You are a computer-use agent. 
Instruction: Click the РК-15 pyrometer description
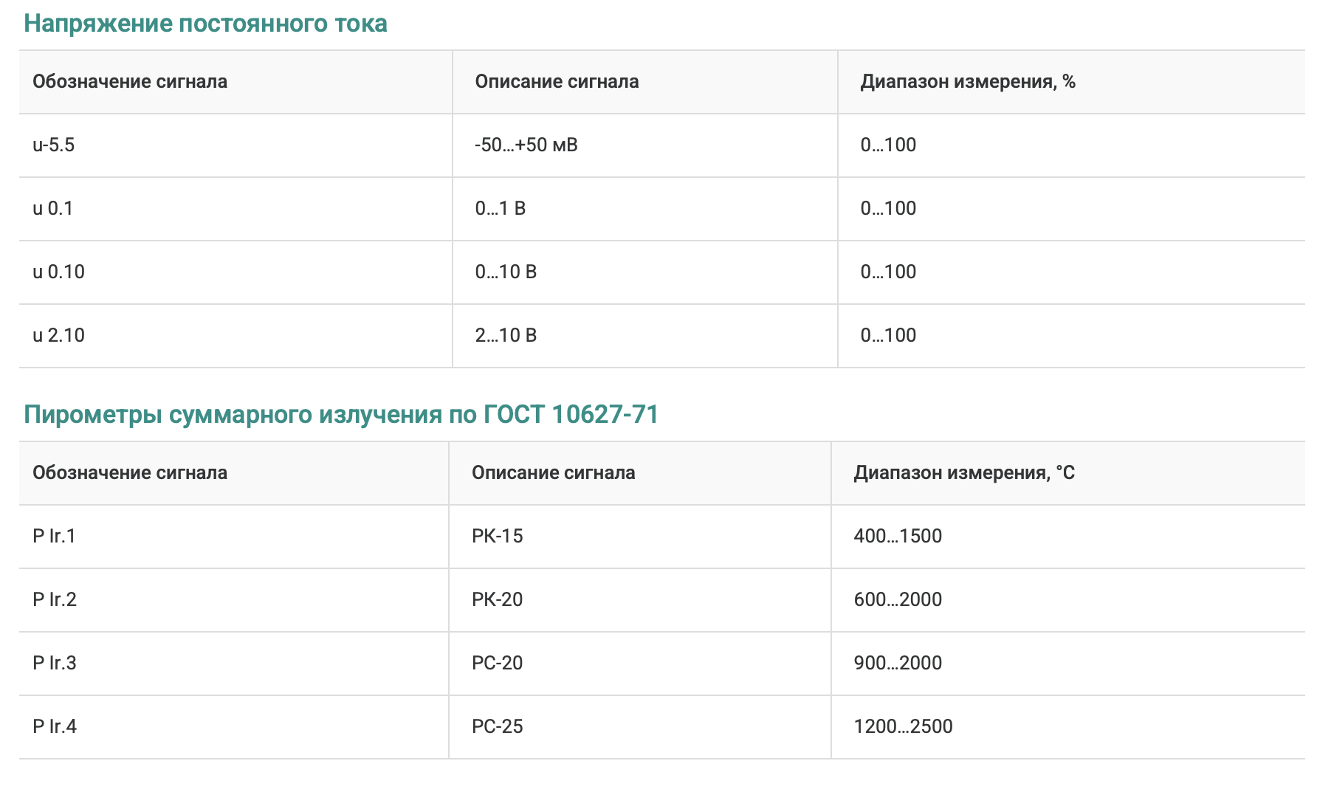point(497,537)
